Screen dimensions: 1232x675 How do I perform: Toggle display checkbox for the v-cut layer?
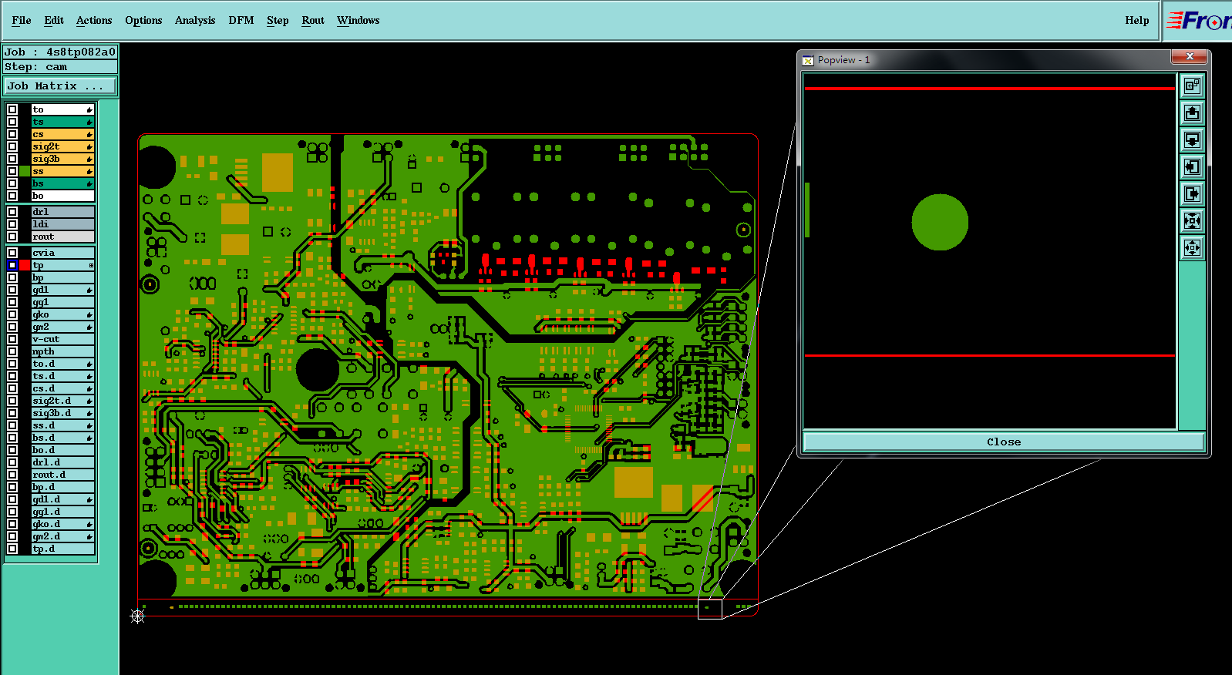[x=12, y=339]
